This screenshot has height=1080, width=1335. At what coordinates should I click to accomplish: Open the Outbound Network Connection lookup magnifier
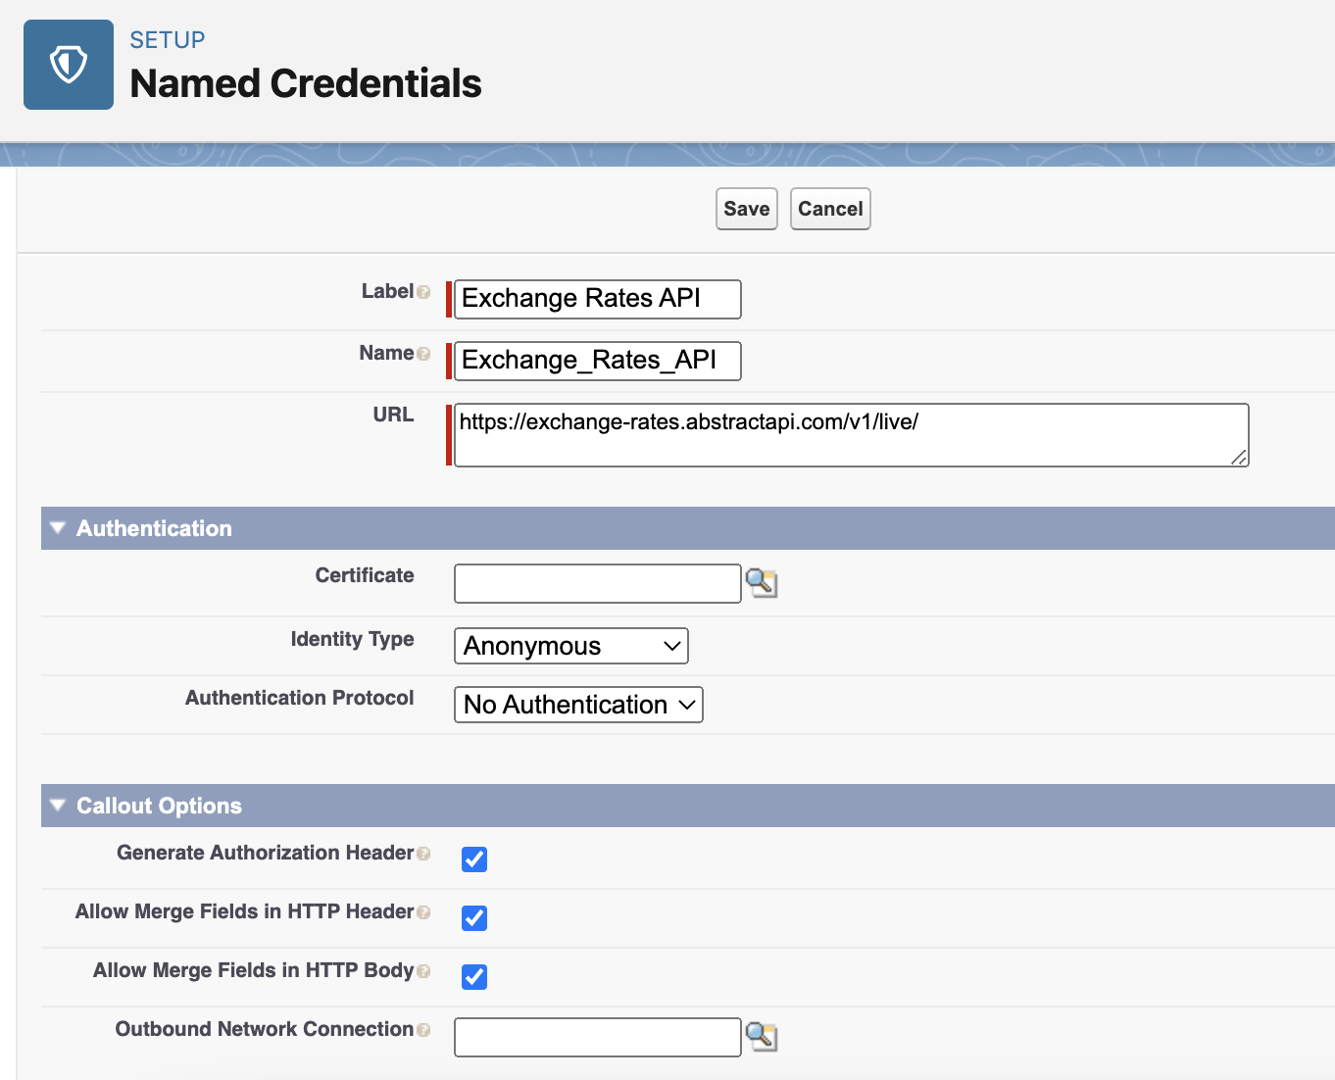tap(762, 1037)
